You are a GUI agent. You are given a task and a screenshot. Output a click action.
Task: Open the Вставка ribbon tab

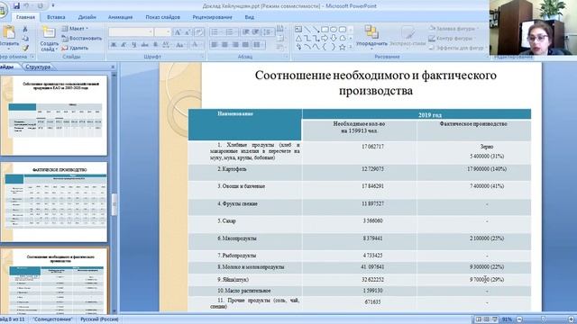pos(56,17)
